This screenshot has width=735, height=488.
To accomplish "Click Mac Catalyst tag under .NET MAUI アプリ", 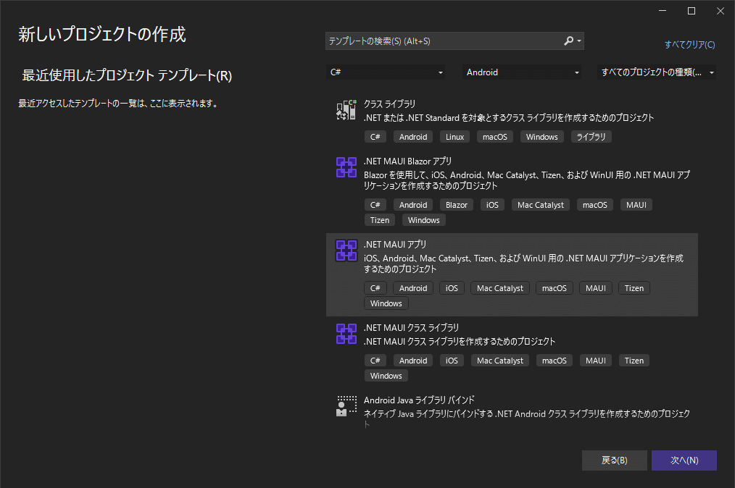I will click(500, 288).
